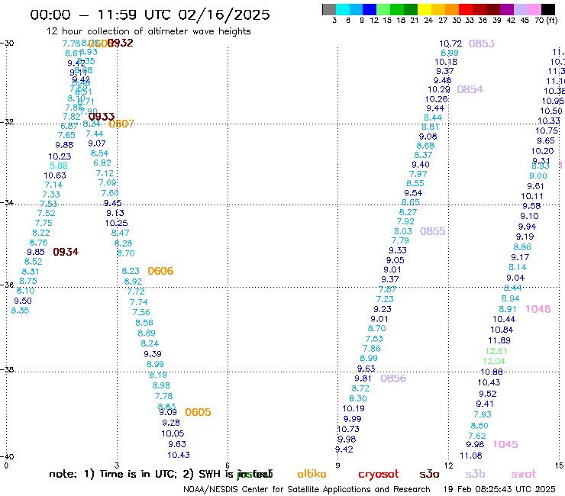Image resolution: width=565 pixels, height=496 pixels.
Task: Click the pink legend color swatch
Action: [534, 9]
